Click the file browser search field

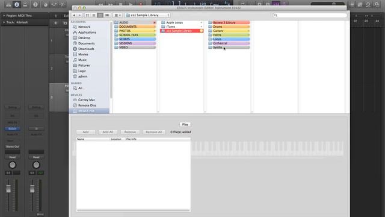pyautogui.click(x=310, y=15)
